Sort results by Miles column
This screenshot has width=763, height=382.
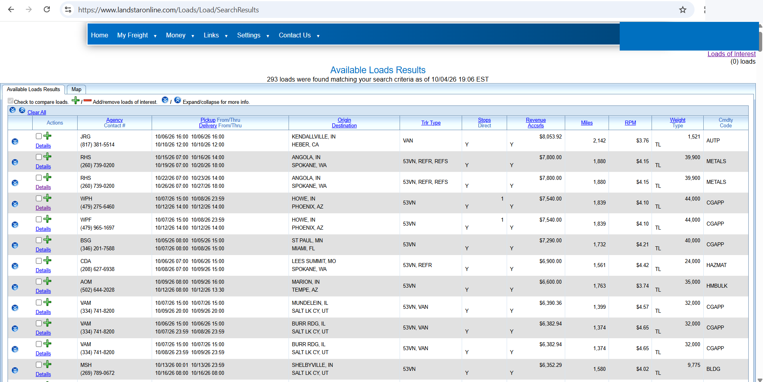tap(587, 123)
